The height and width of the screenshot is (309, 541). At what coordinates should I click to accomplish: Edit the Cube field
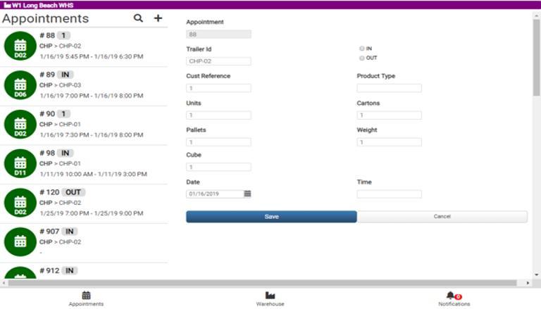(x=219, y=167)
